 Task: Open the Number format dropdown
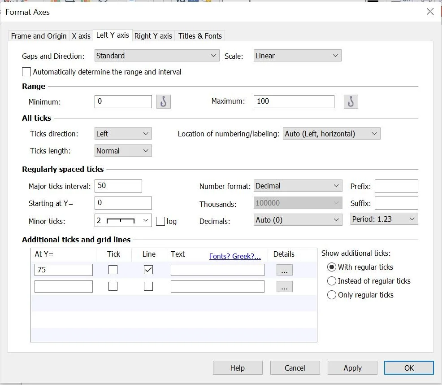[298, 185]
